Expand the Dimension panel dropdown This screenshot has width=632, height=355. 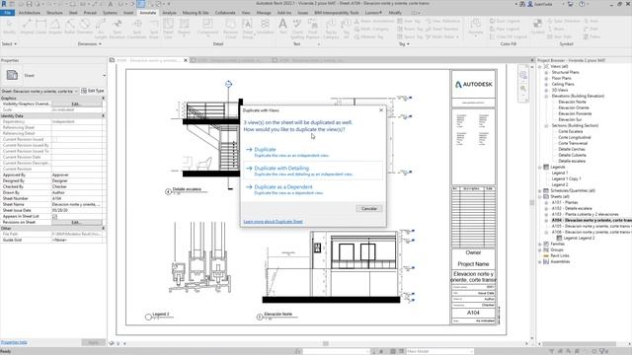tap(90, 43)
